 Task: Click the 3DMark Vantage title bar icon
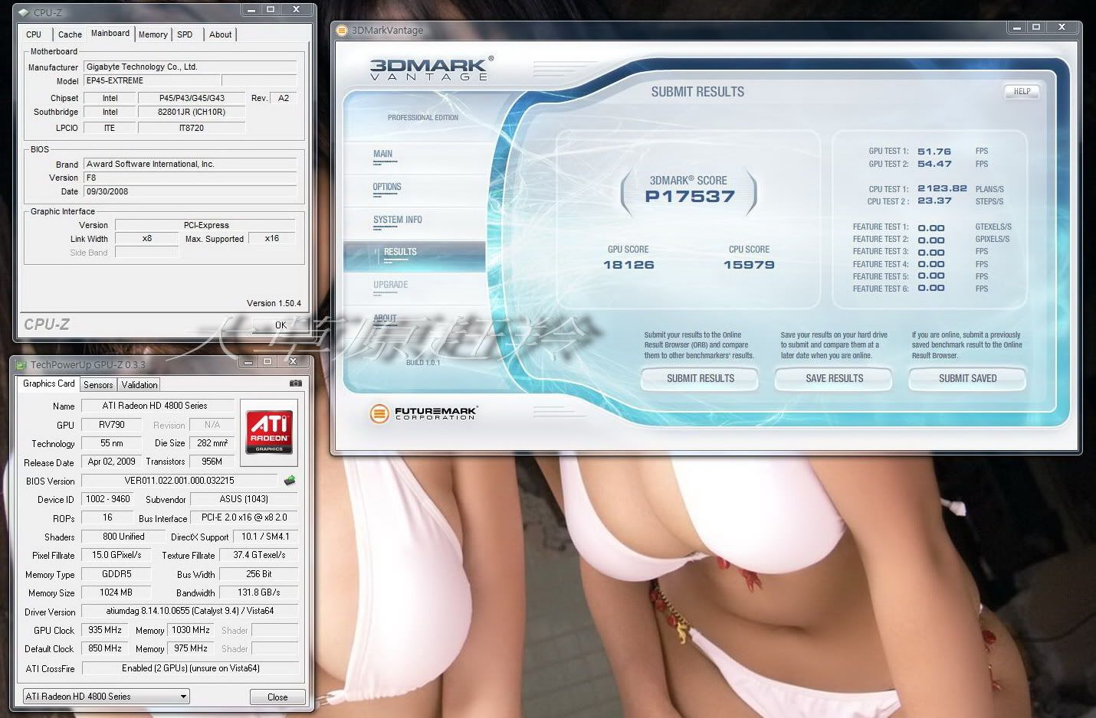coord(342,31)
